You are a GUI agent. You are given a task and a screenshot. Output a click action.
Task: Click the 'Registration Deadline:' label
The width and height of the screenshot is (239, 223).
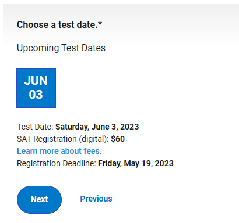point(57,163)
